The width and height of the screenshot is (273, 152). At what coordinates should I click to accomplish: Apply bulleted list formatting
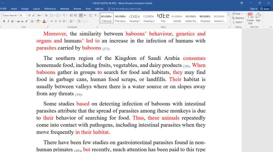point(52,15)
